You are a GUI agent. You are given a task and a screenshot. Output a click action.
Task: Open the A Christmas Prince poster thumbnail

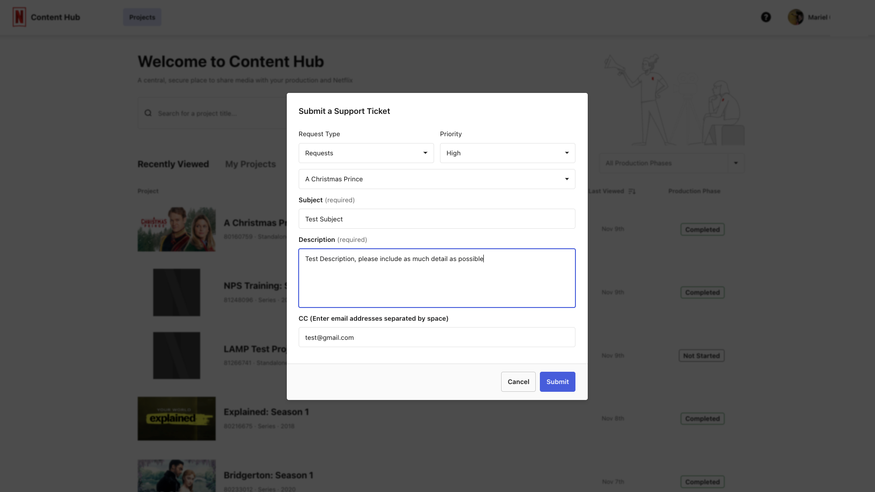click(176, 229)
